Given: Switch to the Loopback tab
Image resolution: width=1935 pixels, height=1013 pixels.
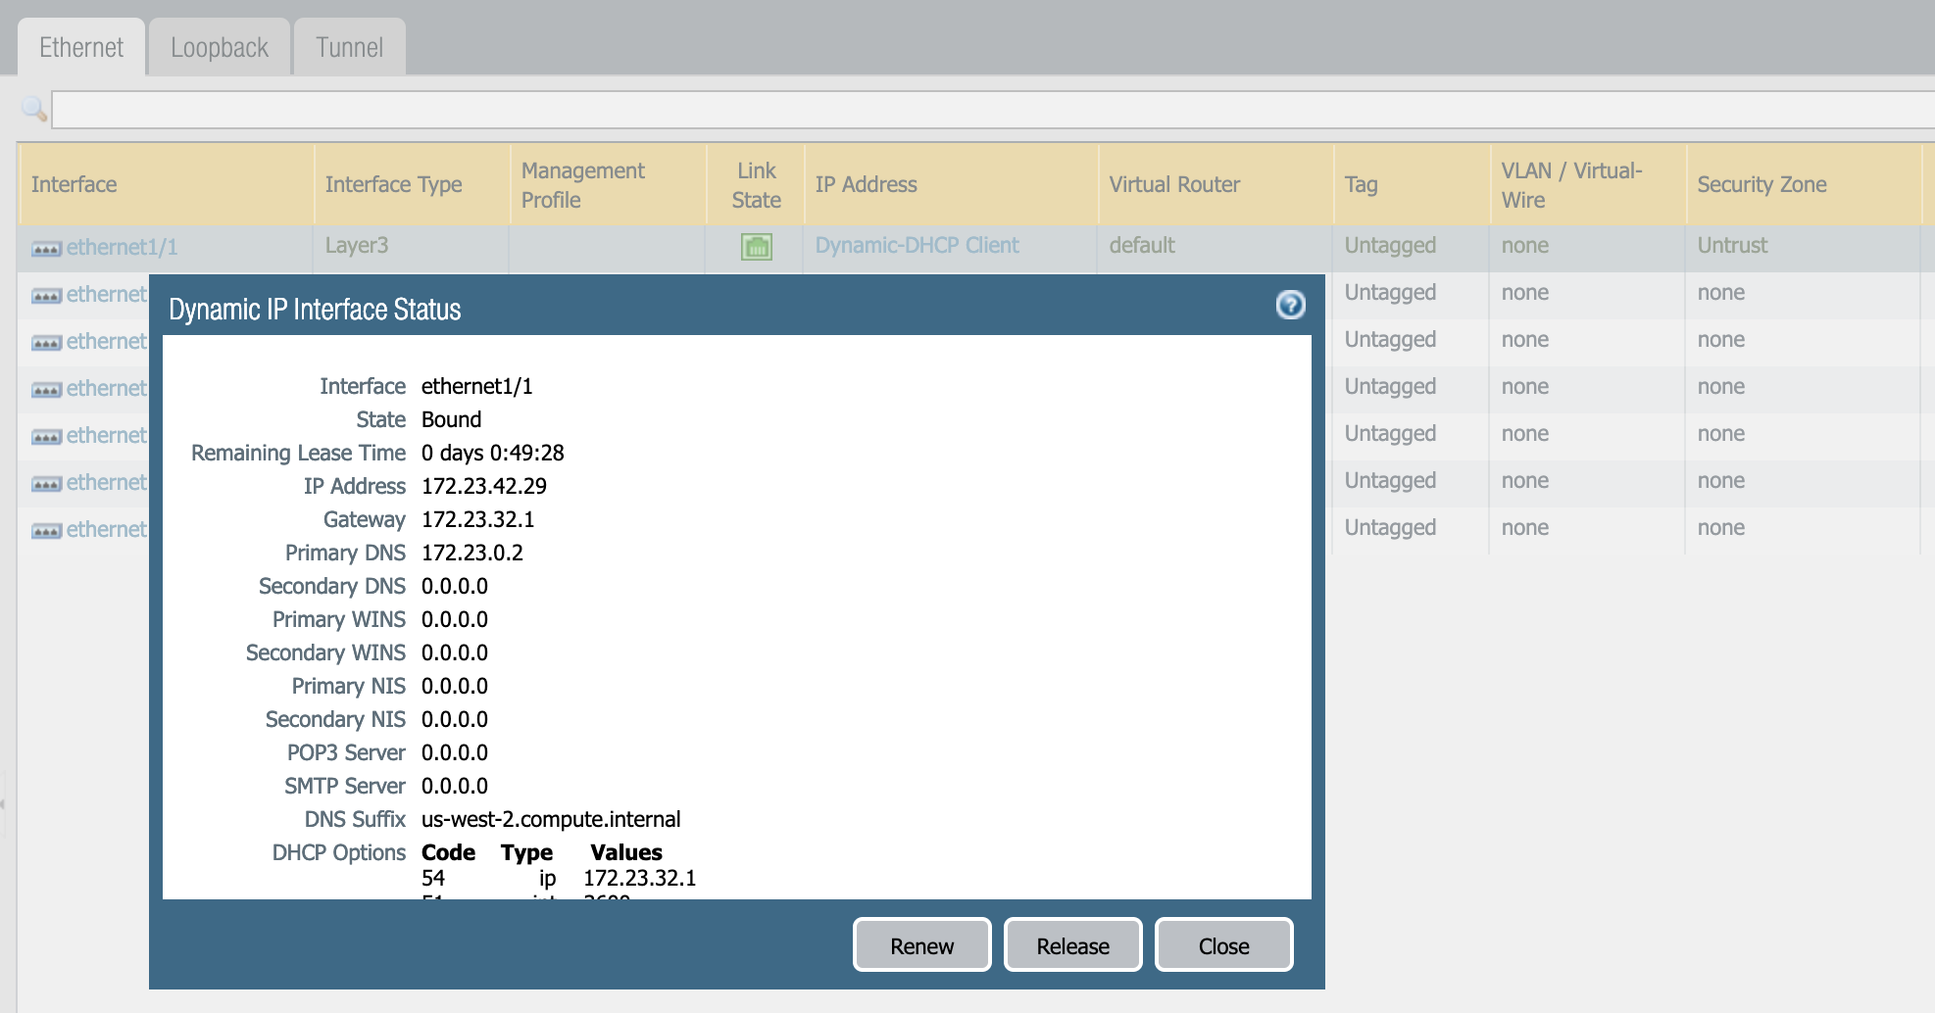Looking at the screenshot, I should click(x=219, y=47).
